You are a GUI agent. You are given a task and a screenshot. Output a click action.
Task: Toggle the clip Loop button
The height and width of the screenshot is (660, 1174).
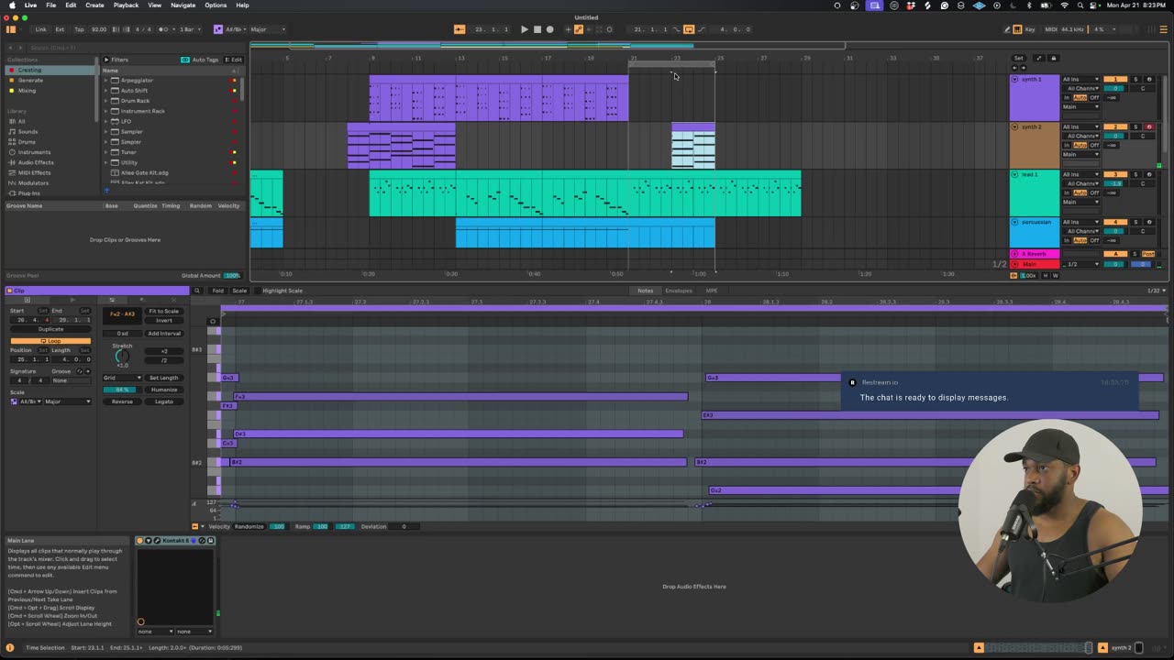coord(50,341)
